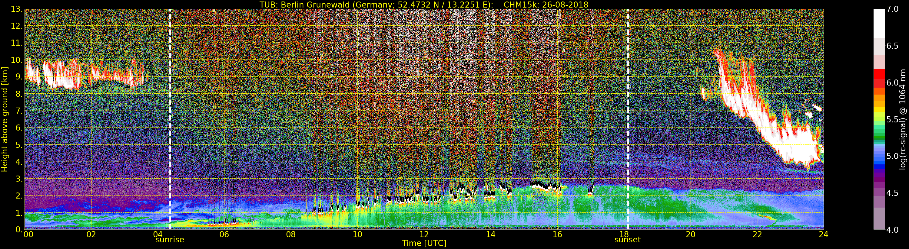
Task: Click the '9.' height axis tick label
Action: (x=19, y=77)
